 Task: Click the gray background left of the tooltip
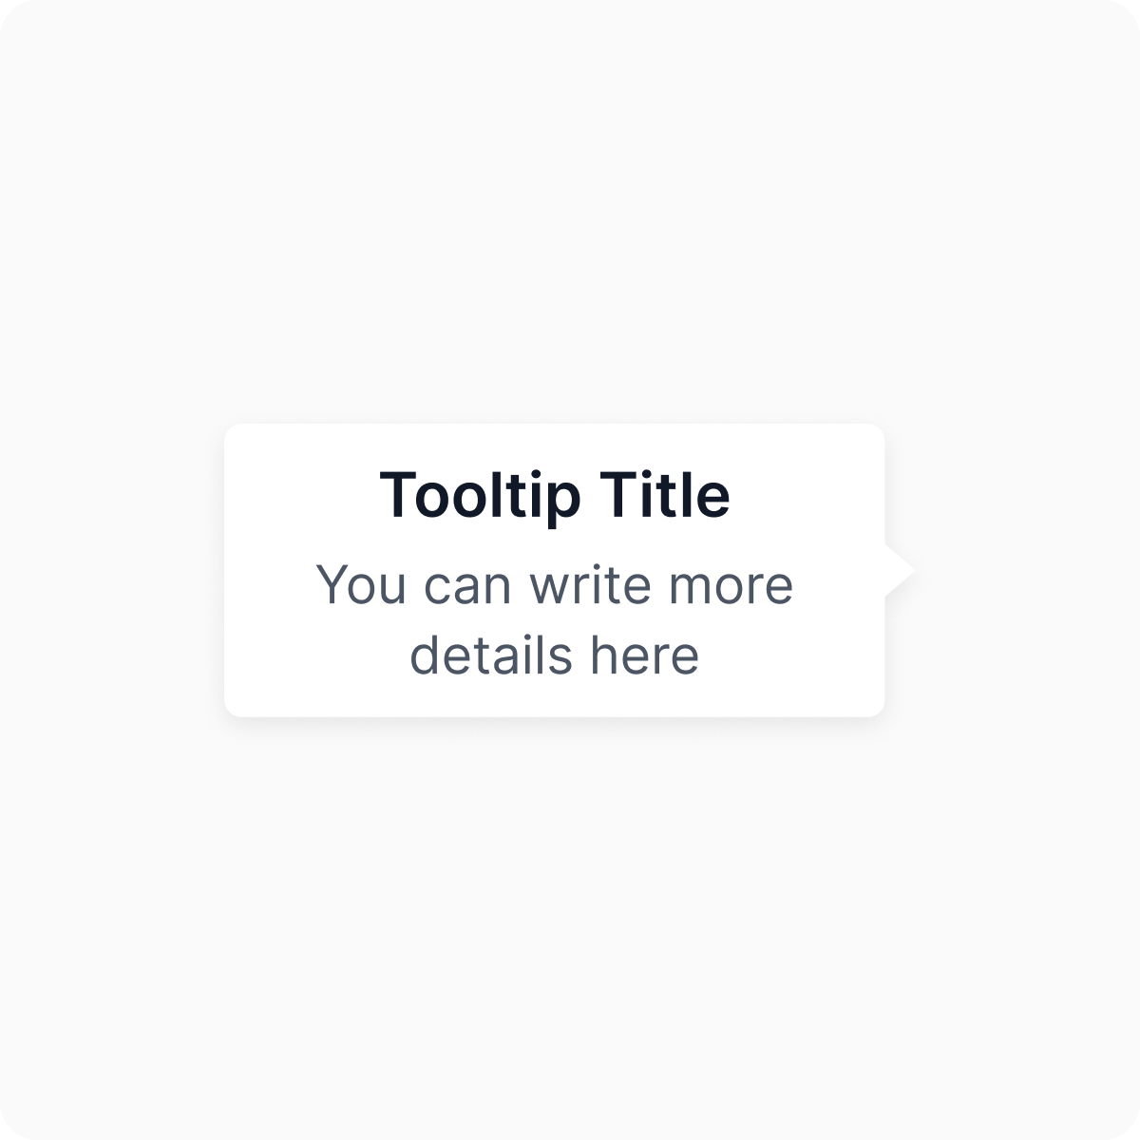coord(114,570)
